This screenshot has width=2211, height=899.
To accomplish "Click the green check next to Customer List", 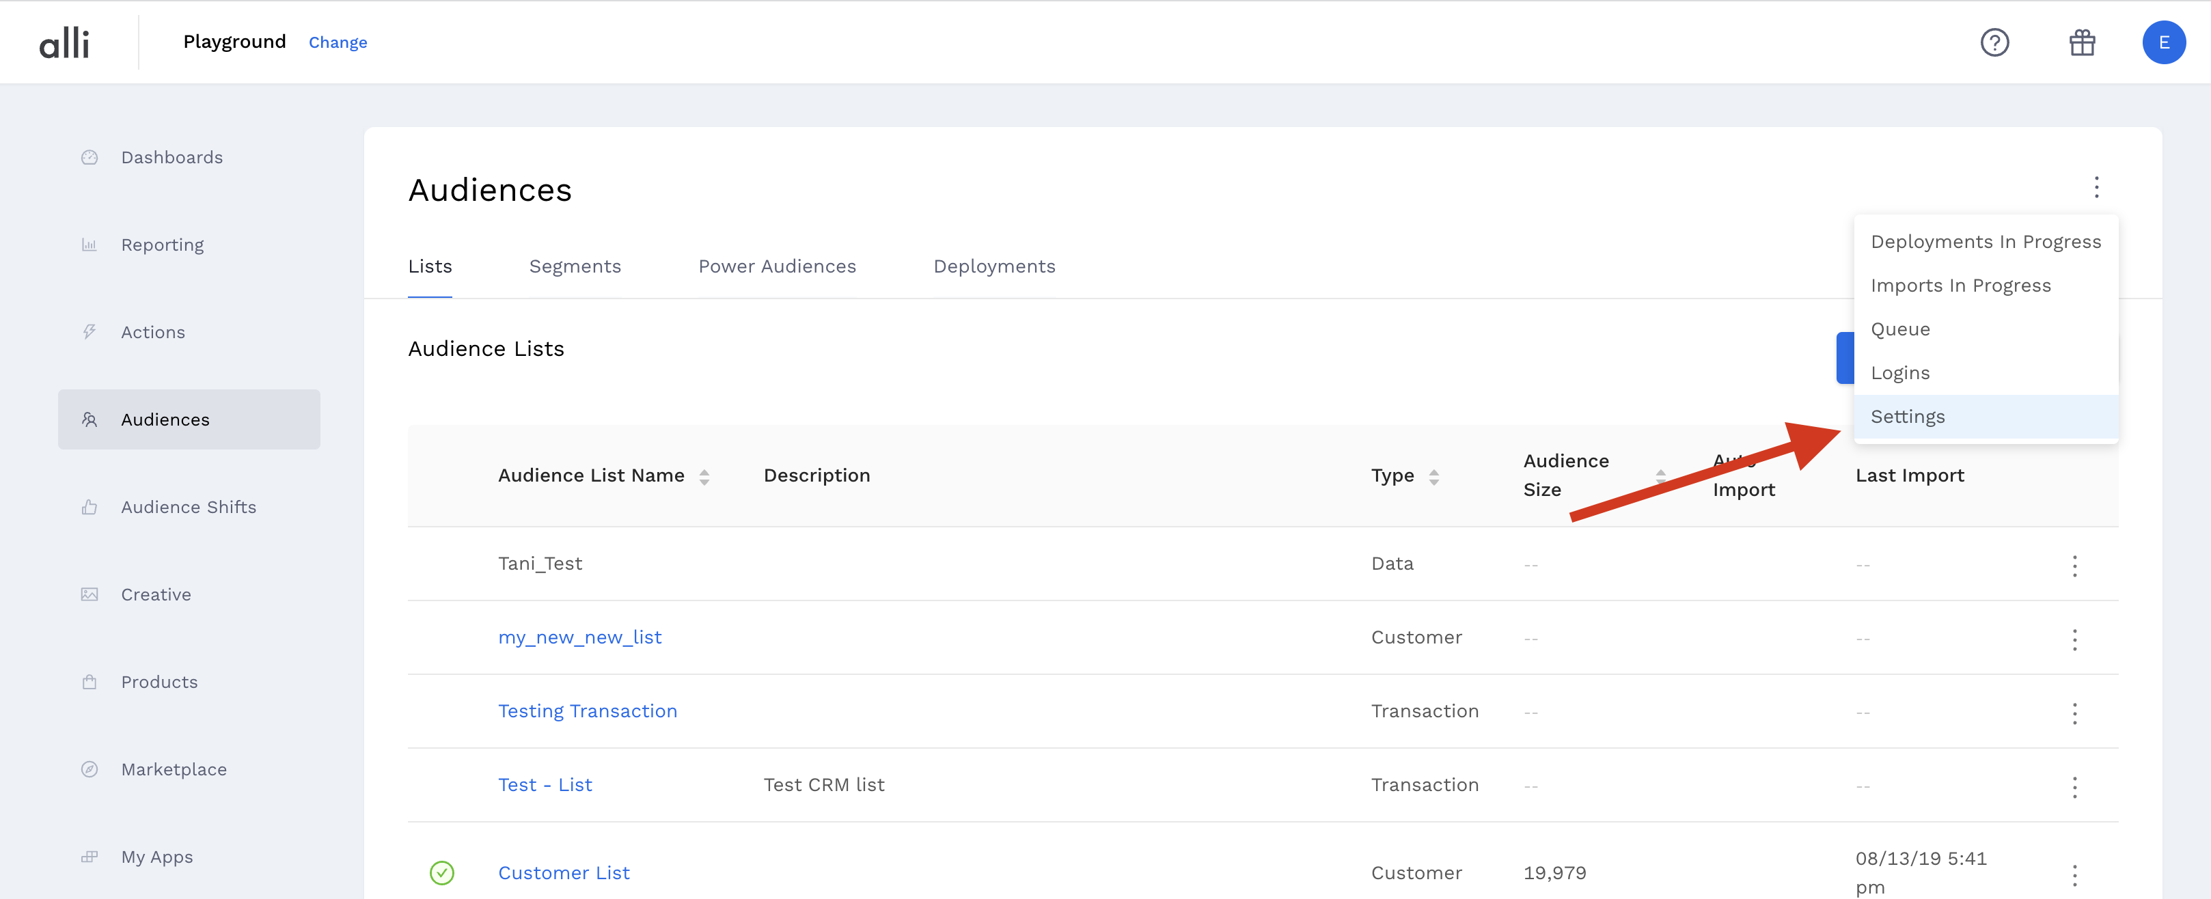I will (441, 872).
